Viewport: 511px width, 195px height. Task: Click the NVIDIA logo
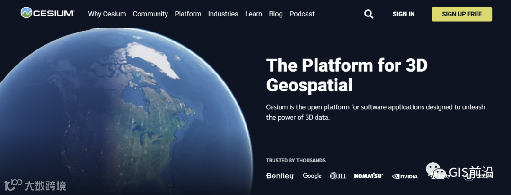point(405,176)
